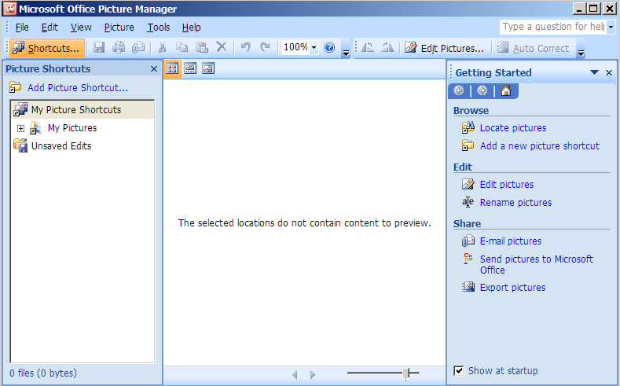
Task: Select Unsaved Edits in the shortcuts tree
Action: [61, 145]
